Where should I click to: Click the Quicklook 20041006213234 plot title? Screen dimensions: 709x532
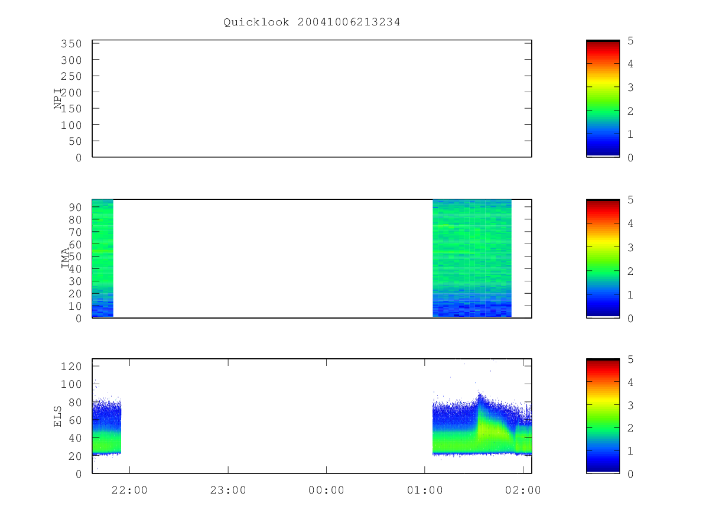[x=312, y=22]
